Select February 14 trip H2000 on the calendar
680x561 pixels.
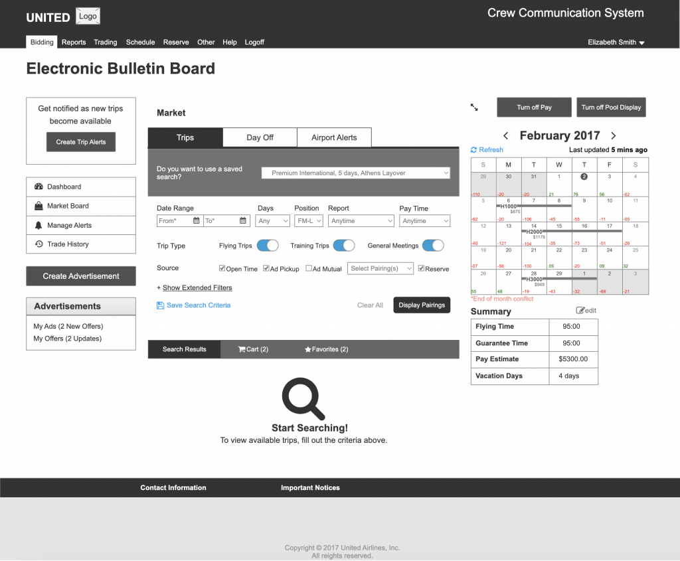[x=534, y=232]
